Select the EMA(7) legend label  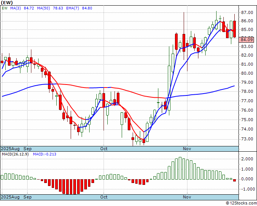[73, 8]
